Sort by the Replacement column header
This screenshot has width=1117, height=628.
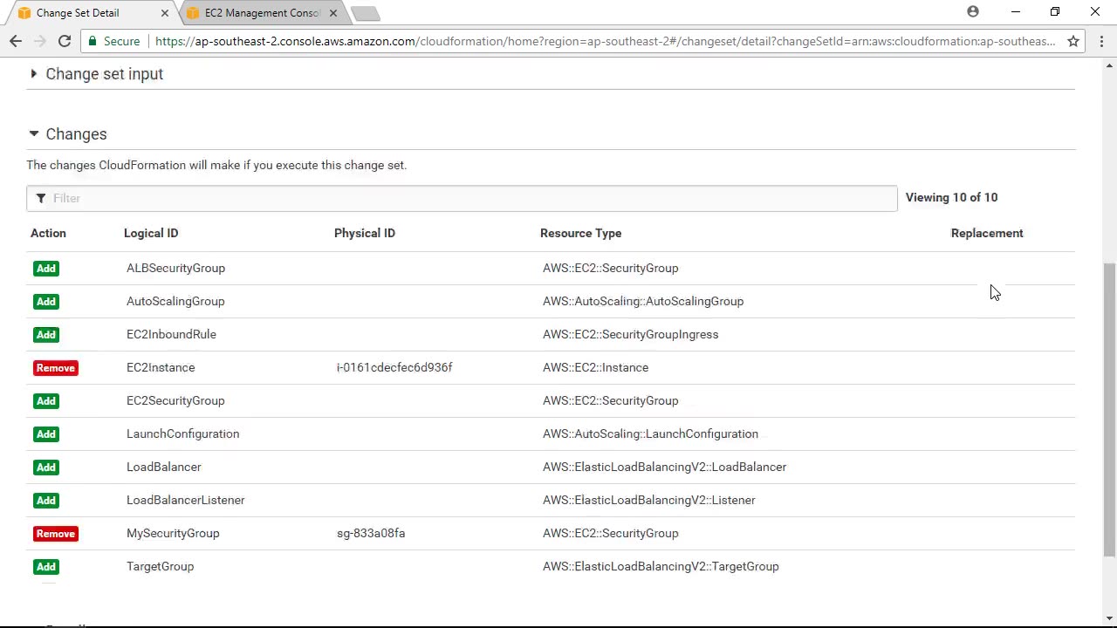pos(987,233)
